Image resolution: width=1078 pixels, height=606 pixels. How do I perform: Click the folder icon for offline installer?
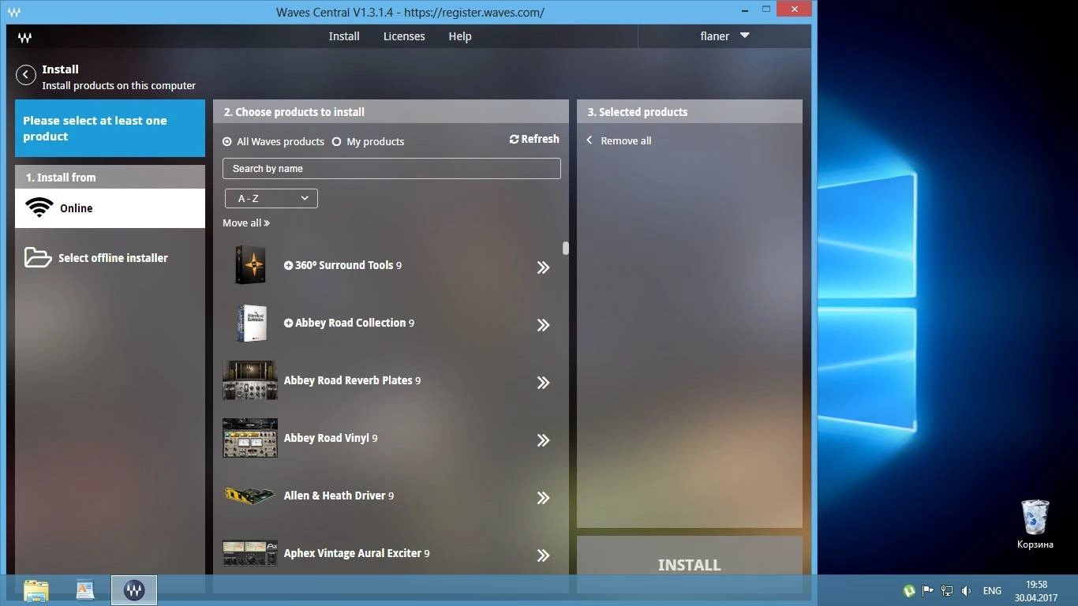click(37, 257)
